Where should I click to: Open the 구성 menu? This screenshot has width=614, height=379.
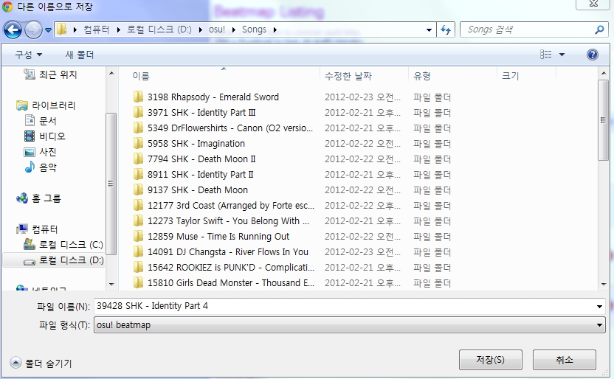click(29, 55)
